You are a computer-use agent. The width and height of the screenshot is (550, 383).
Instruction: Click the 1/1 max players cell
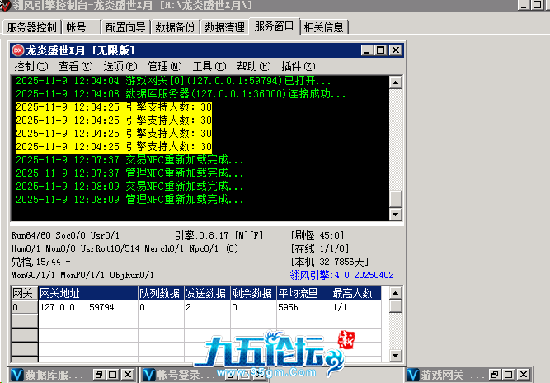click(355, 307)
